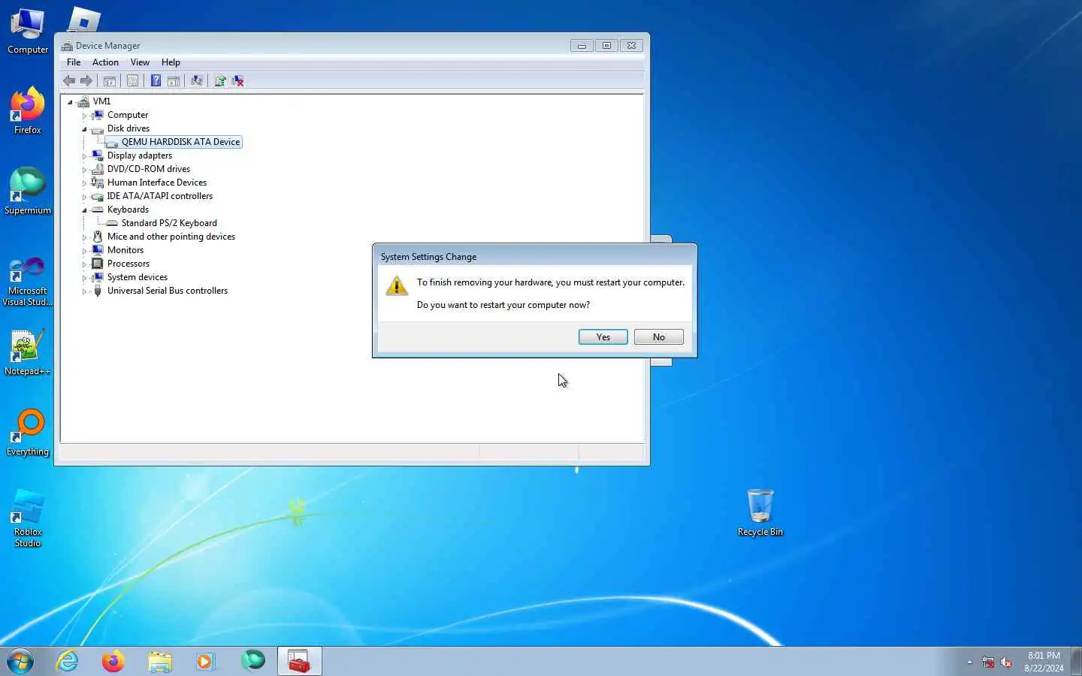Viewport: 1082px width, 676px height.
Task: Open the Help menu
Action: coord(171,62)
